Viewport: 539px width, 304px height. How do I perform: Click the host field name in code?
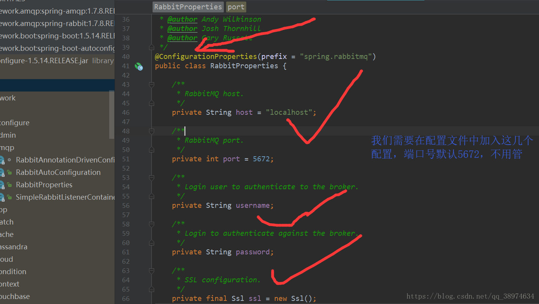(x=244, y=112)
